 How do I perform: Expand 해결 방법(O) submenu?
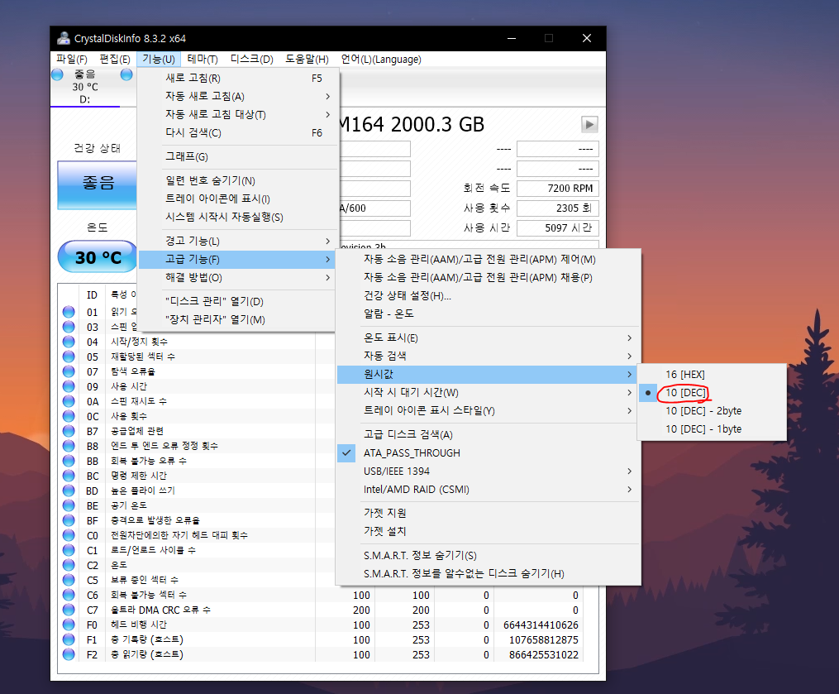tap(238, 277)
